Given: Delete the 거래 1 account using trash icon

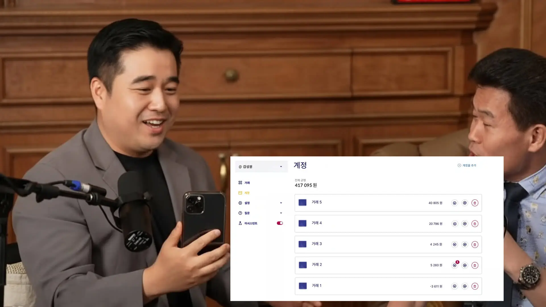Looking at the screenshot, I should (475, 286).
